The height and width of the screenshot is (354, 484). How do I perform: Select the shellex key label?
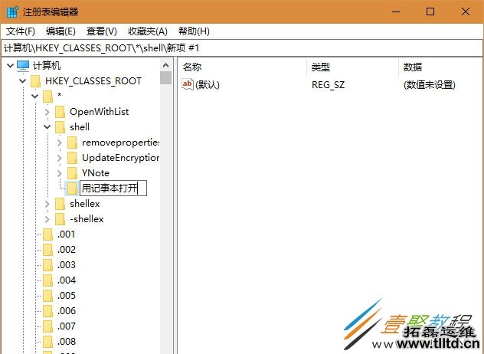tap(84, 204)
